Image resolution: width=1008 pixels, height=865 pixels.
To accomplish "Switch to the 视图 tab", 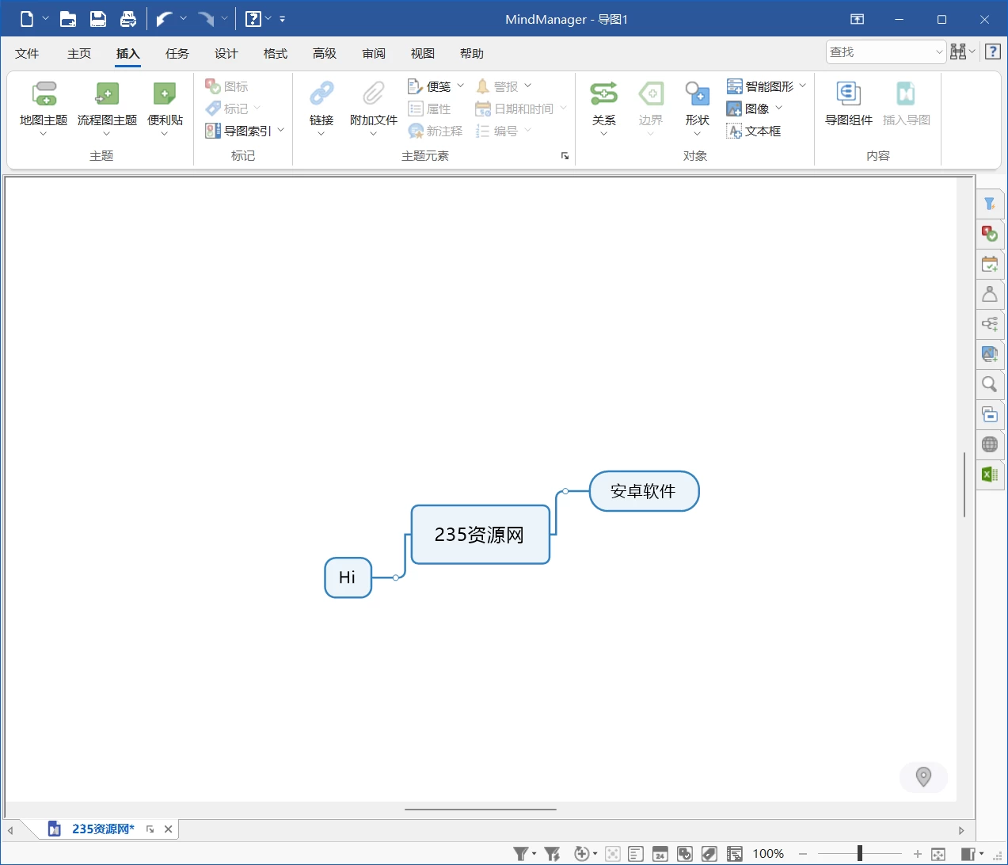I will [423, 53].
